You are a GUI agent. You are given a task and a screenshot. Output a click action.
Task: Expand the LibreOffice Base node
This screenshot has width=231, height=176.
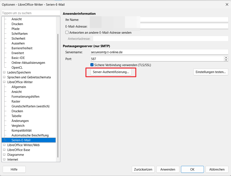pyautogui.click(x=4, y=150)
